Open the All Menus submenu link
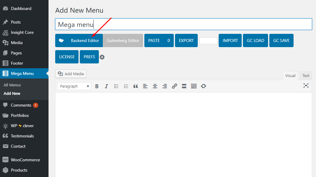The image size is (316, 177). pyautogui.click(x=12, y=85)
